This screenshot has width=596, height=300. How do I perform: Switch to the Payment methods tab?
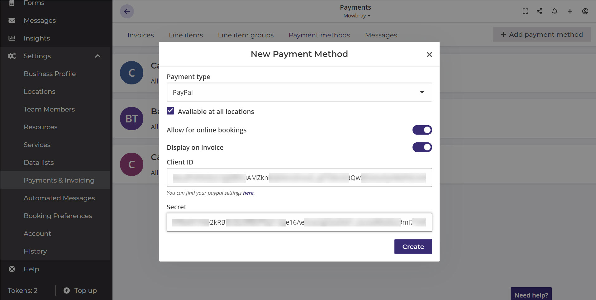pyautogui.click(x=319, y=35)
